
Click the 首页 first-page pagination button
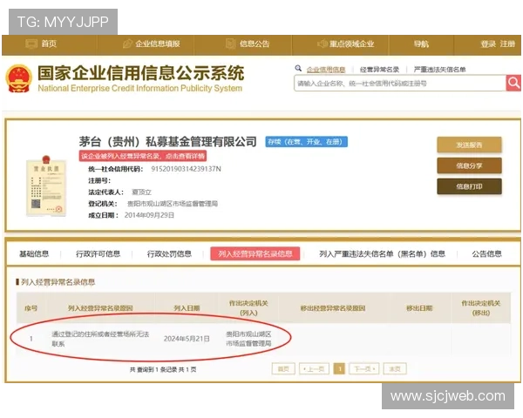283,369
